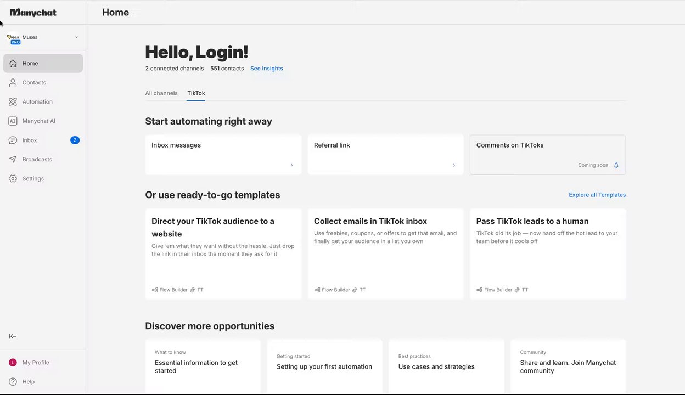Click Flow Builder icon on website template
This screenshot has height=395, width=685.
(155, 290)
